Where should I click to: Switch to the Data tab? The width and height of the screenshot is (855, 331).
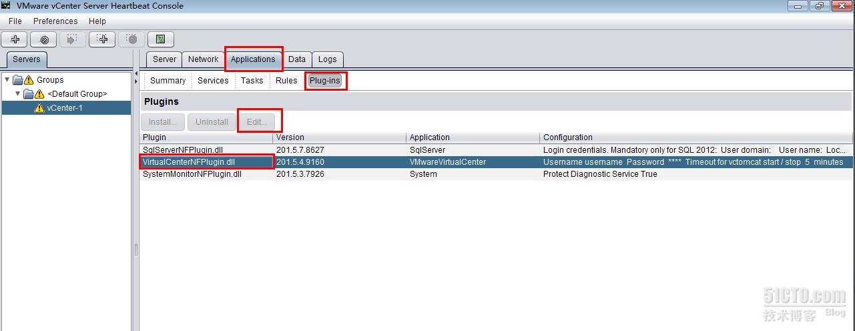point(297,59)
